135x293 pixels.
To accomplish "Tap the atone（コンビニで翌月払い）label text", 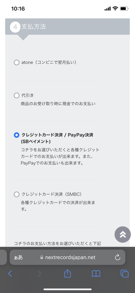I will 49,62.
